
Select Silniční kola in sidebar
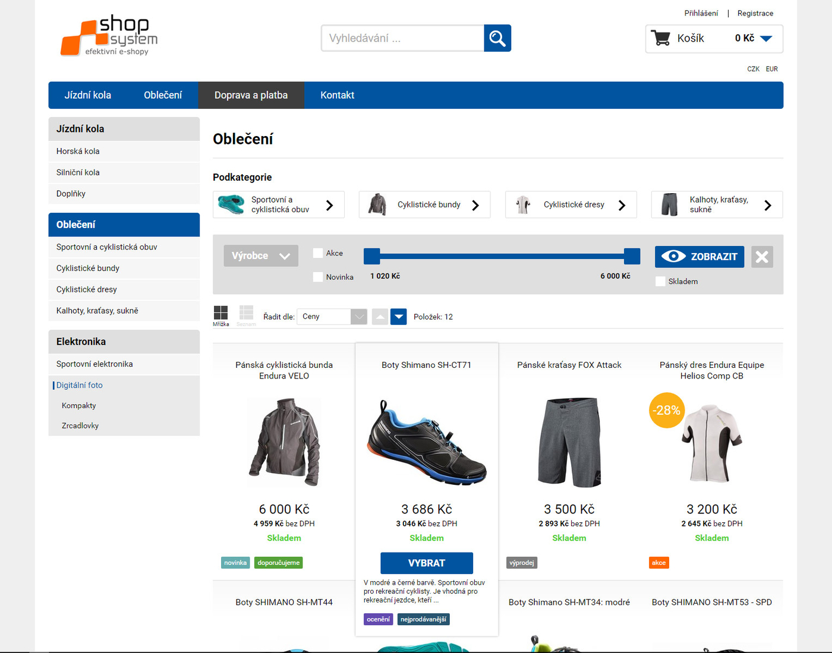tap(124, 172)
